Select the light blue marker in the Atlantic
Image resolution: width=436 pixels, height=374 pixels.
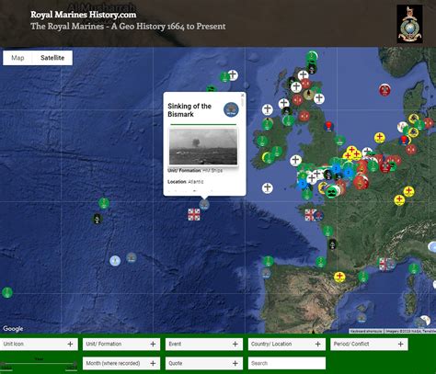[115, 261]
